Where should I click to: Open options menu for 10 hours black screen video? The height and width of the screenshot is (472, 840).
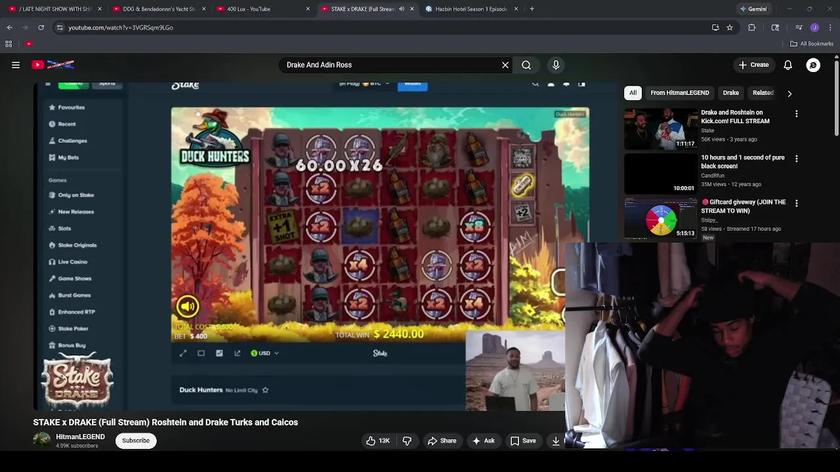pos(796,159)
